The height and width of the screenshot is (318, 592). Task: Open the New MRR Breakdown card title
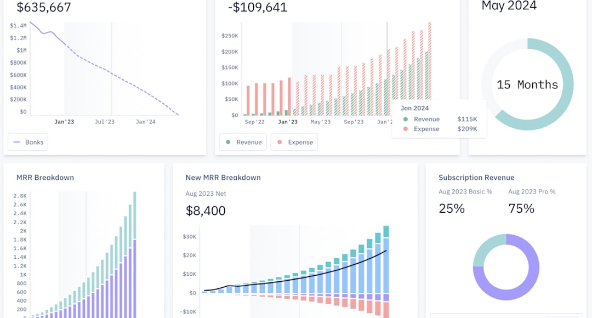(x=223, y=178)
